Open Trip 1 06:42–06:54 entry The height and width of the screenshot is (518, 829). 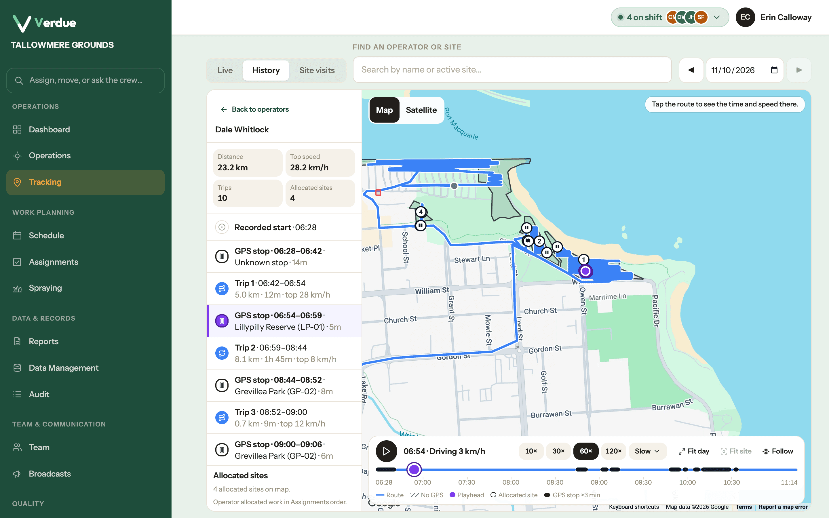point(284,289)
